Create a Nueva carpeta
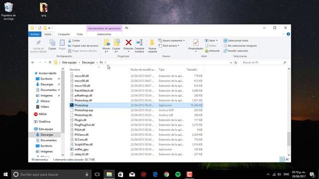Viewport: 319px width, 179px height. tap(153, 46)
